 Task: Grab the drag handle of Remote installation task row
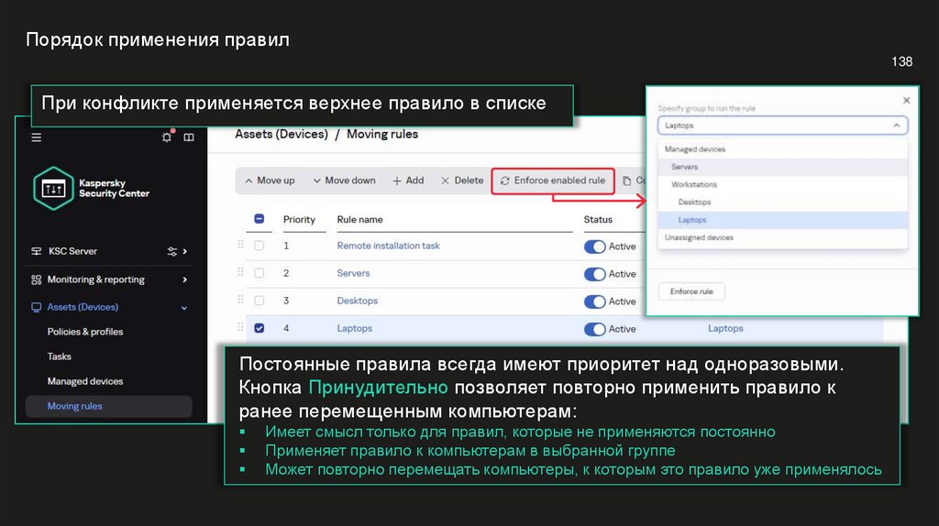click(241, 244)
